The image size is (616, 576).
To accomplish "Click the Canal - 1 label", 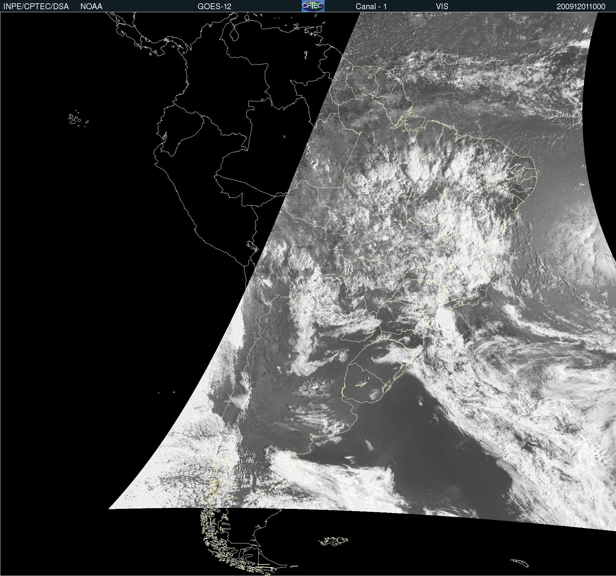I will coord(371,7).
